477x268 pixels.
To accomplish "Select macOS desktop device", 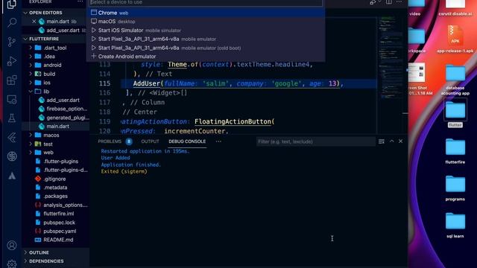I will (x=206, y=22).
